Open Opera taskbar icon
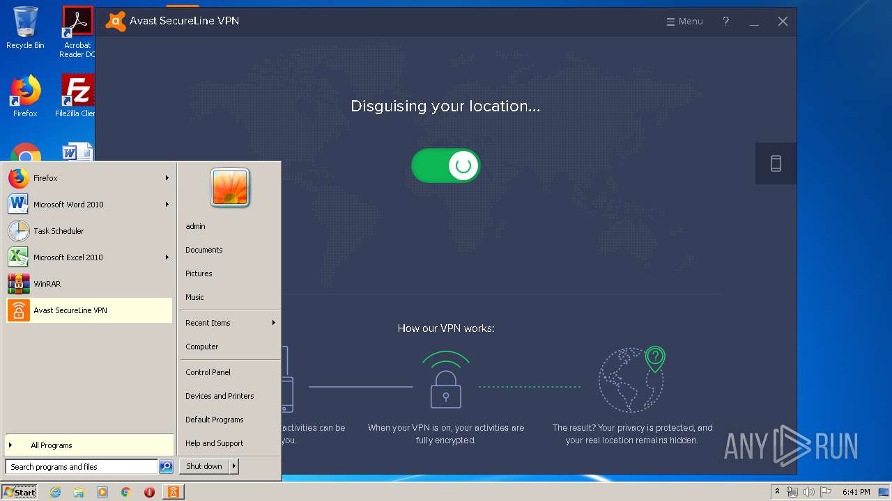This screenshot has height=501, width=892. coord(149,492)
